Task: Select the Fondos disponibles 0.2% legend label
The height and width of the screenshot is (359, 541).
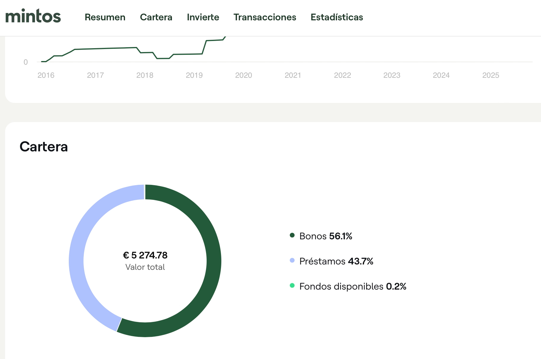Action: coord(353,286)
